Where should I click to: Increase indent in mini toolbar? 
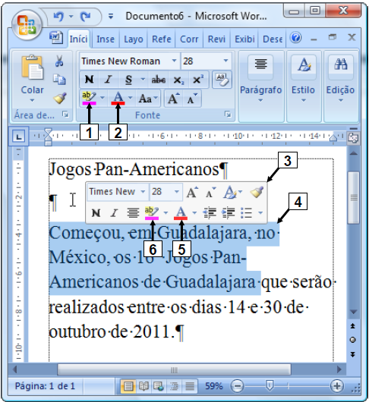pyautogui.click(x=228, y=213)
